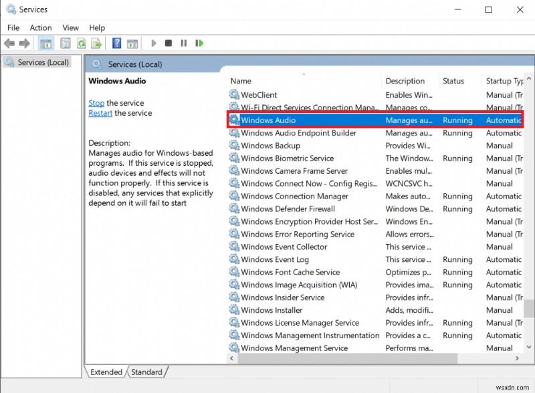Click the Back navigation arrow
The width and height of the screenshot is (535, 393).
click(9, 43)
